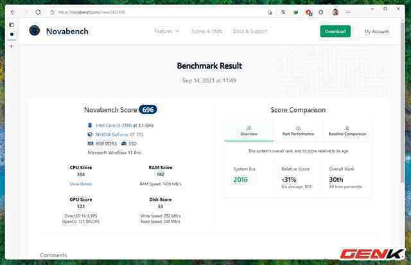
Task: Open My Account button
Action: (376, 32)
